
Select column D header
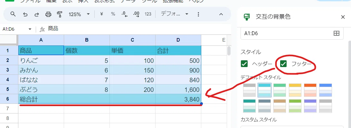pos(178,40)
